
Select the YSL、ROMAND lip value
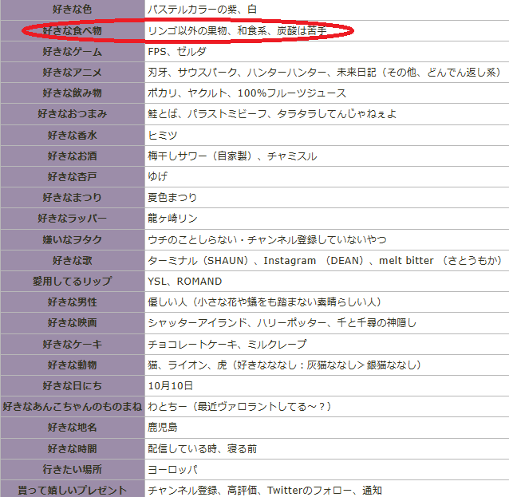(185, 281)
